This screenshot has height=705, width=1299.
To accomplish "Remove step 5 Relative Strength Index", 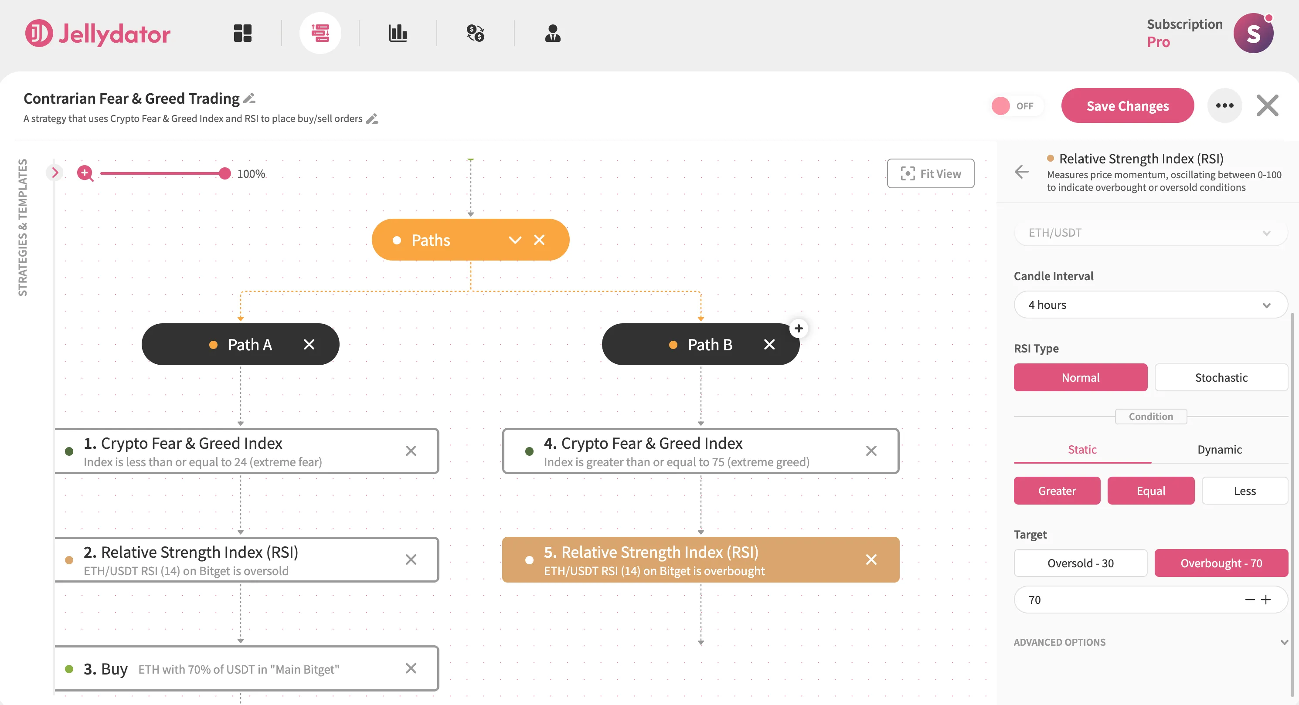I will [871, 560].
